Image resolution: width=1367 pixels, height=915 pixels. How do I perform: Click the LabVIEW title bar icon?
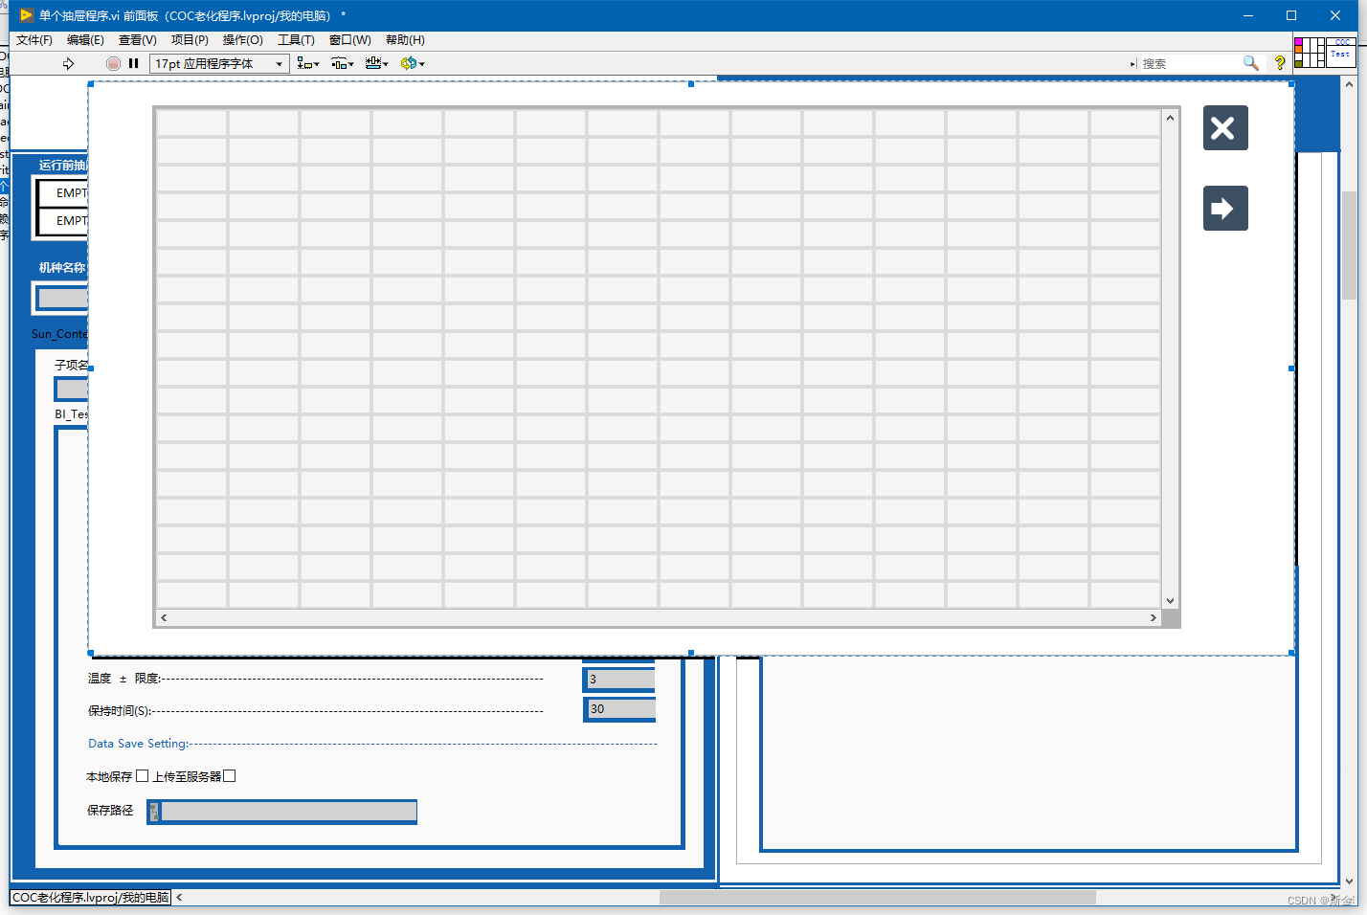(26, 15)
